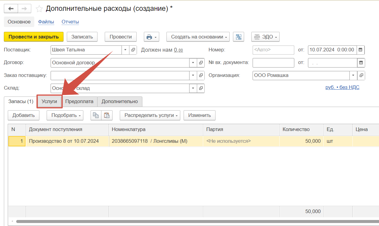Expand the Склад dropdown list
379x226 pixels.
pyautogui.click(x=193, y=88)
